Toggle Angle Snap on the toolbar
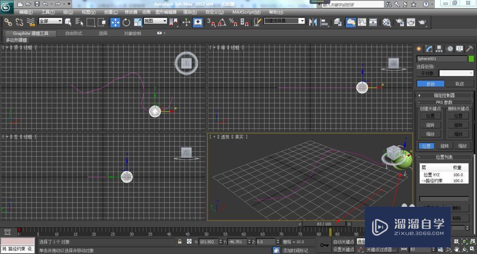 coord(222,22)
